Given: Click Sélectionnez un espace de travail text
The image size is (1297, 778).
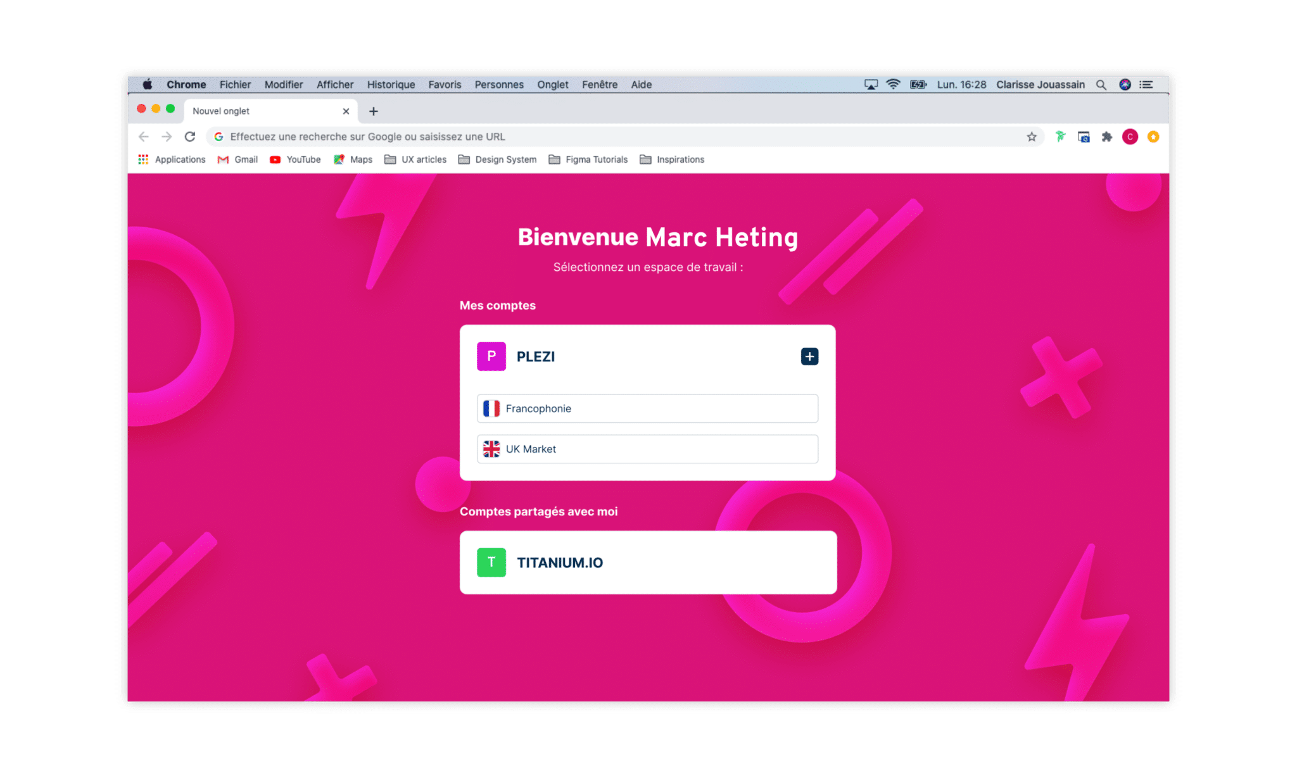Looking at the screenshot, I should (x=648, y=267).
